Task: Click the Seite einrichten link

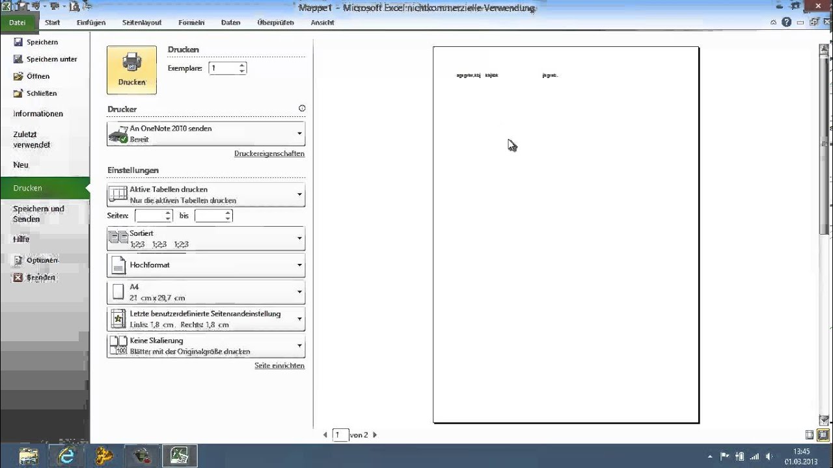Action: [x=279, y=366]
